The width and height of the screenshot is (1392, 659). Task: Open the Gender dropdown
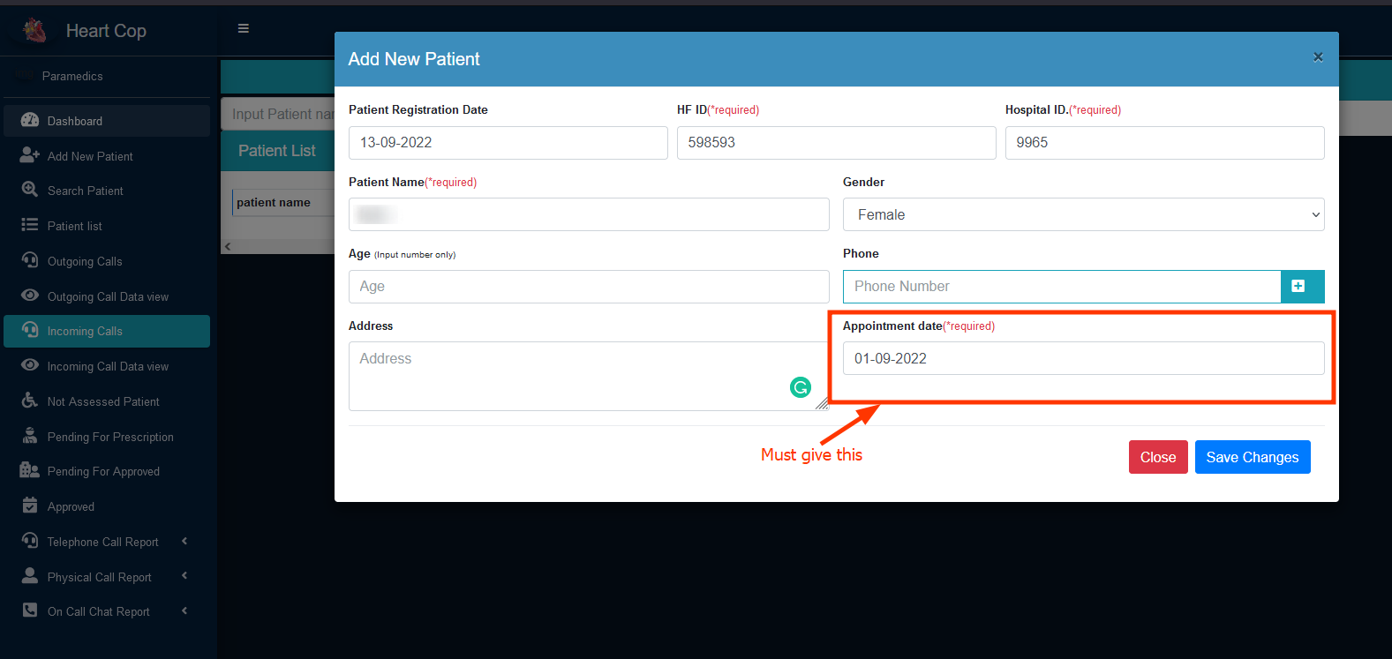pyautogui.click(x=1083, y=214)
